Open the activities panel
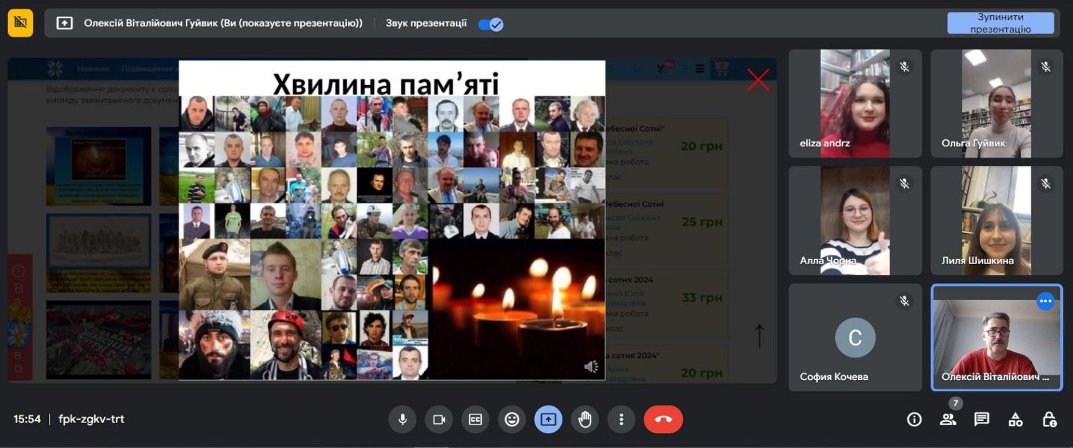Viewport: 1073px width, 448px height. click(1015, 420)
